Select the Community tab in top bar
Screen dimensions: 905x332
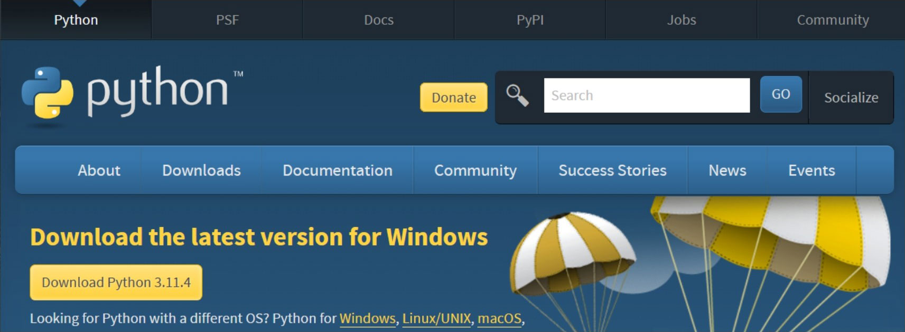(833, 20)
